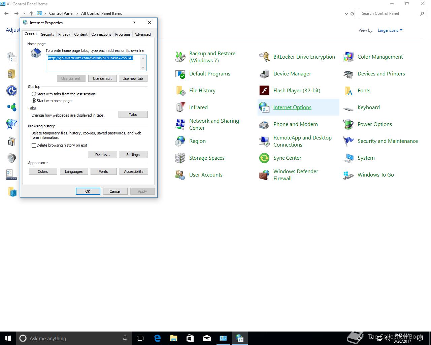Screen dimensions: 431x345
Task: Enable 'Delete browsing history on exit' checkbox
Action: tap(34, 146)
